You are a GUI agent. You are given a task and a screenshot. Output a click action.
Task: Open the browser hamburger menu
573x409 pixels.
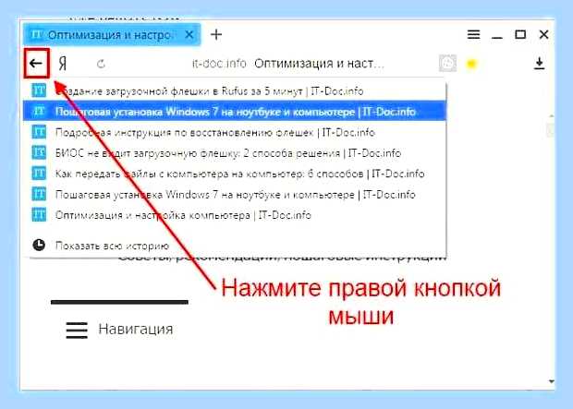[473, 35]
